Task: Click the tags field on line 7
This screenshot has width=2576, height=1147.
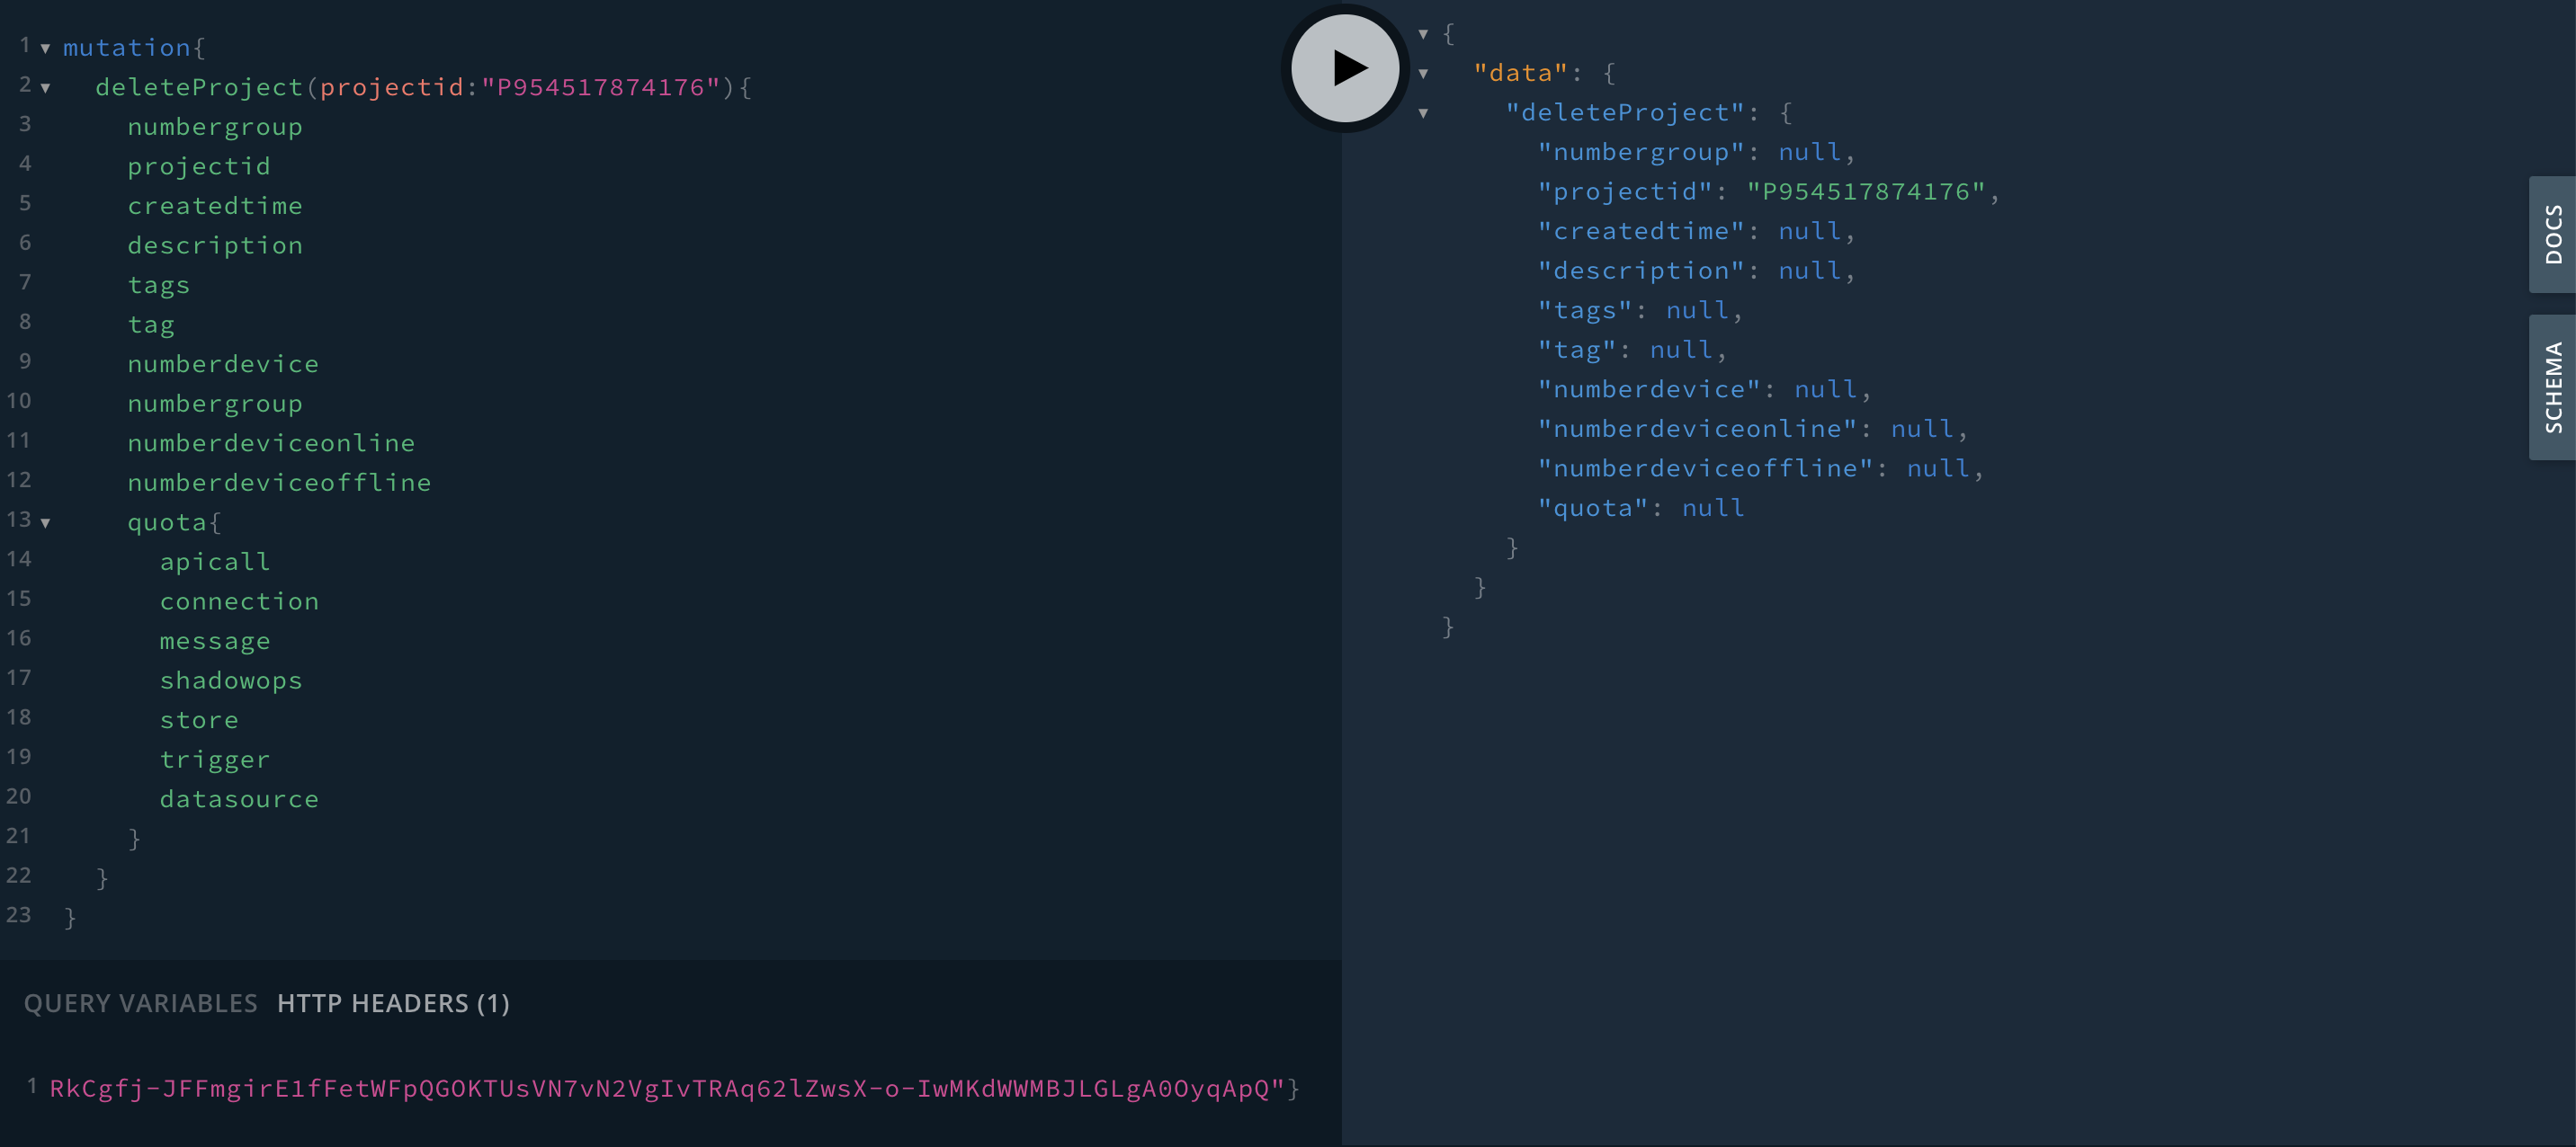Action: coord(159,286)
